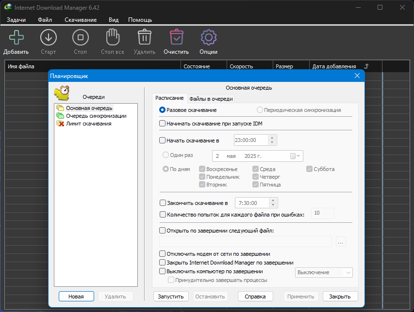This screenshot has height=312, width=414.
Task: Sort by the Скорость column header
Action: point(249,66)
